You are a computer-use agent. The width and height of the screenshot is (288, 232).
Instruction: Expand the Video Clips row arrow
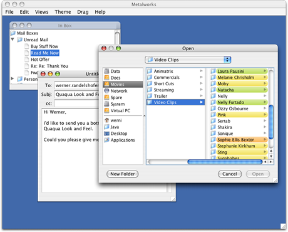click(202, 102)
